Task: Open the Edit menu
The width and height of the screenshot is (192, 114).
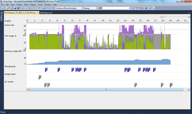Action: pos(7,5)
